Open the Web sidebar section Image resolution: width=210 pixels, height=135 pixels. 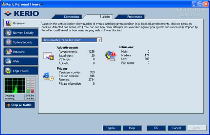(21, 61)
